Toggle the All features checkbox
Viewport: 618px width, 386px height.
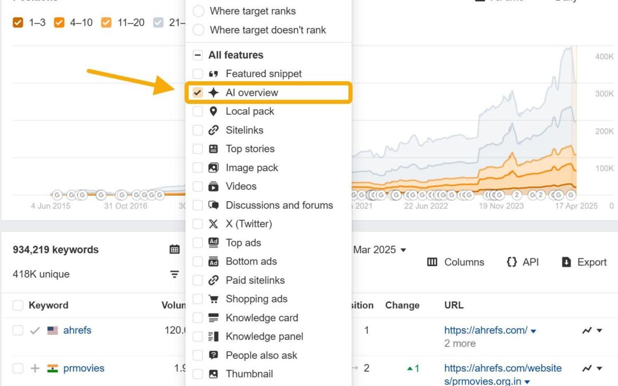coord(197,55)
